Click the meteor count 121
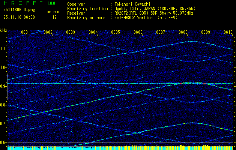Viewport: 236px width, 150px height. pyautogui.click(x=56, y=17)
